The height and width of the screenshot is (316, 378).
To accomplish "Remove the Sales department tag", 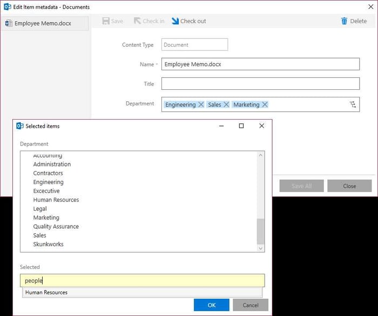I will [226, 104].
